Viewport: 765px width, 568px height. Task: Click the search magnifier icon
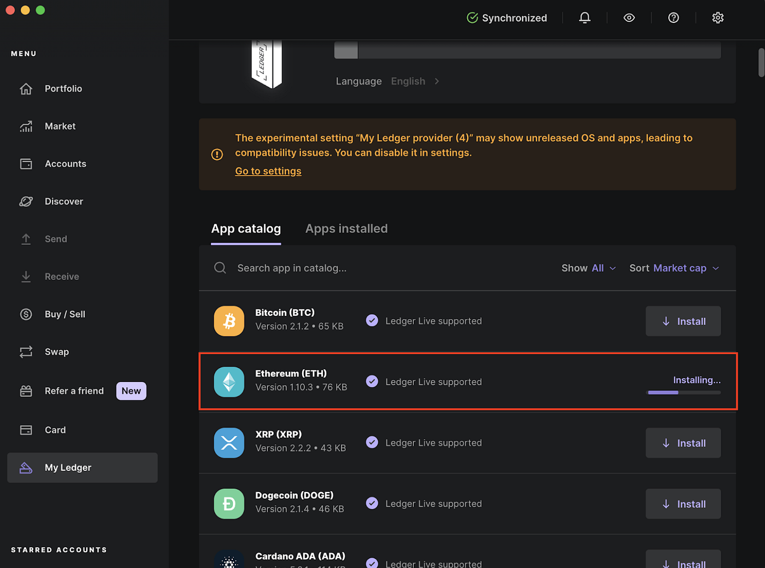(x=220, y=268)
